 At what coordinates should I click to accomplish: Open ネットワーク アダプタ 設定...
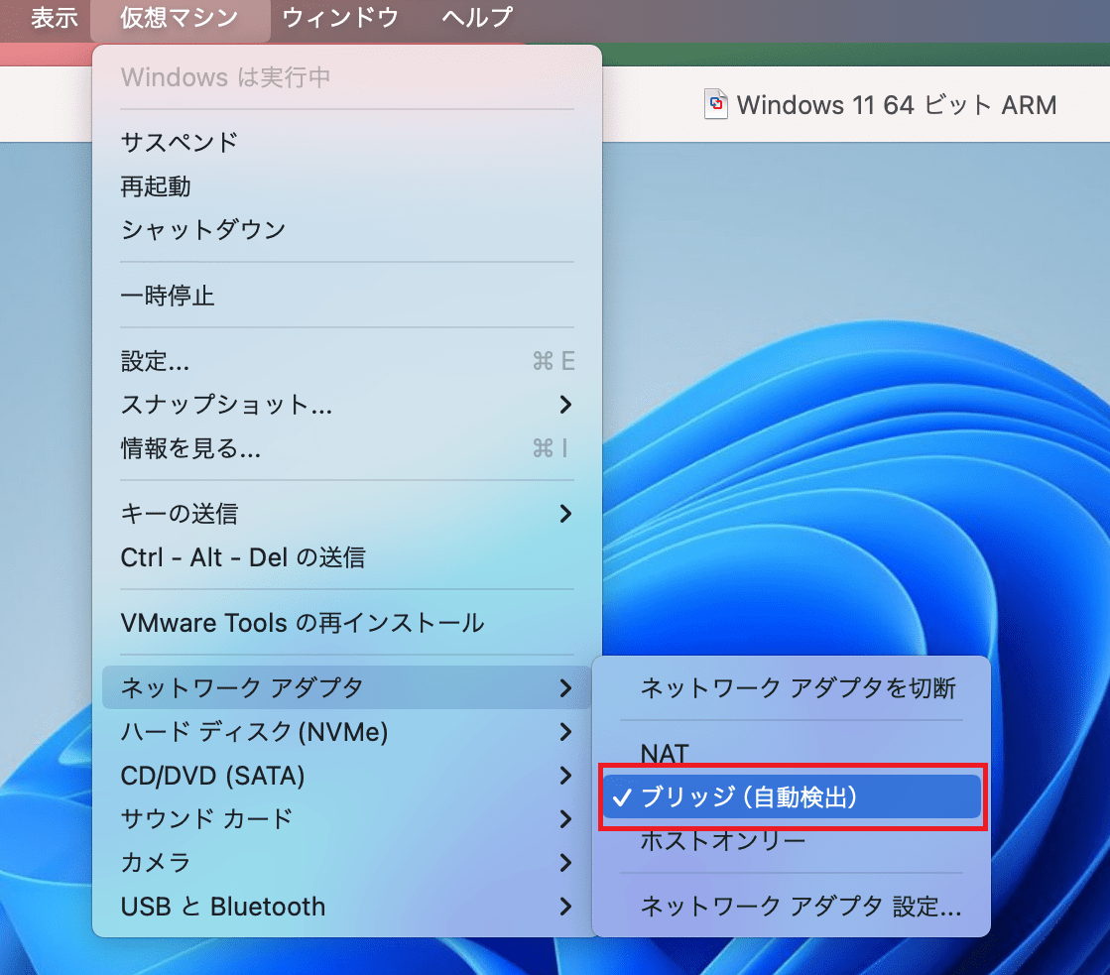[x=792, y=907]
